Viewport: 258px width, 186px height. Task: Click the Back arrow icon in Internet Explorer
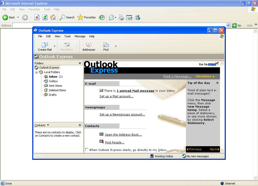coord(5,17)
